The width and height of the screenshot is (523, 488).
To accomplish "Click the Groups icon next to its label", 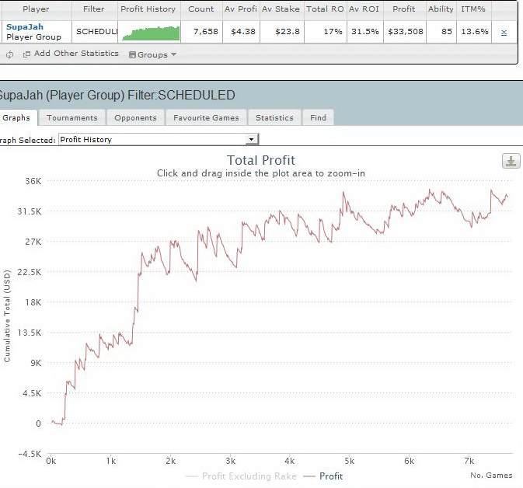I will click(x=132, y=54).
